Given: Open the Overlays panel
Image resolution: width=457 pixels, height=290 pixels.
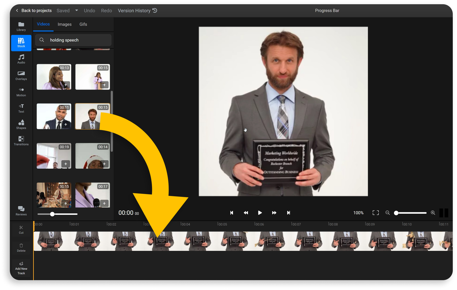Looking at the screenshot, I should coord(21,75).
